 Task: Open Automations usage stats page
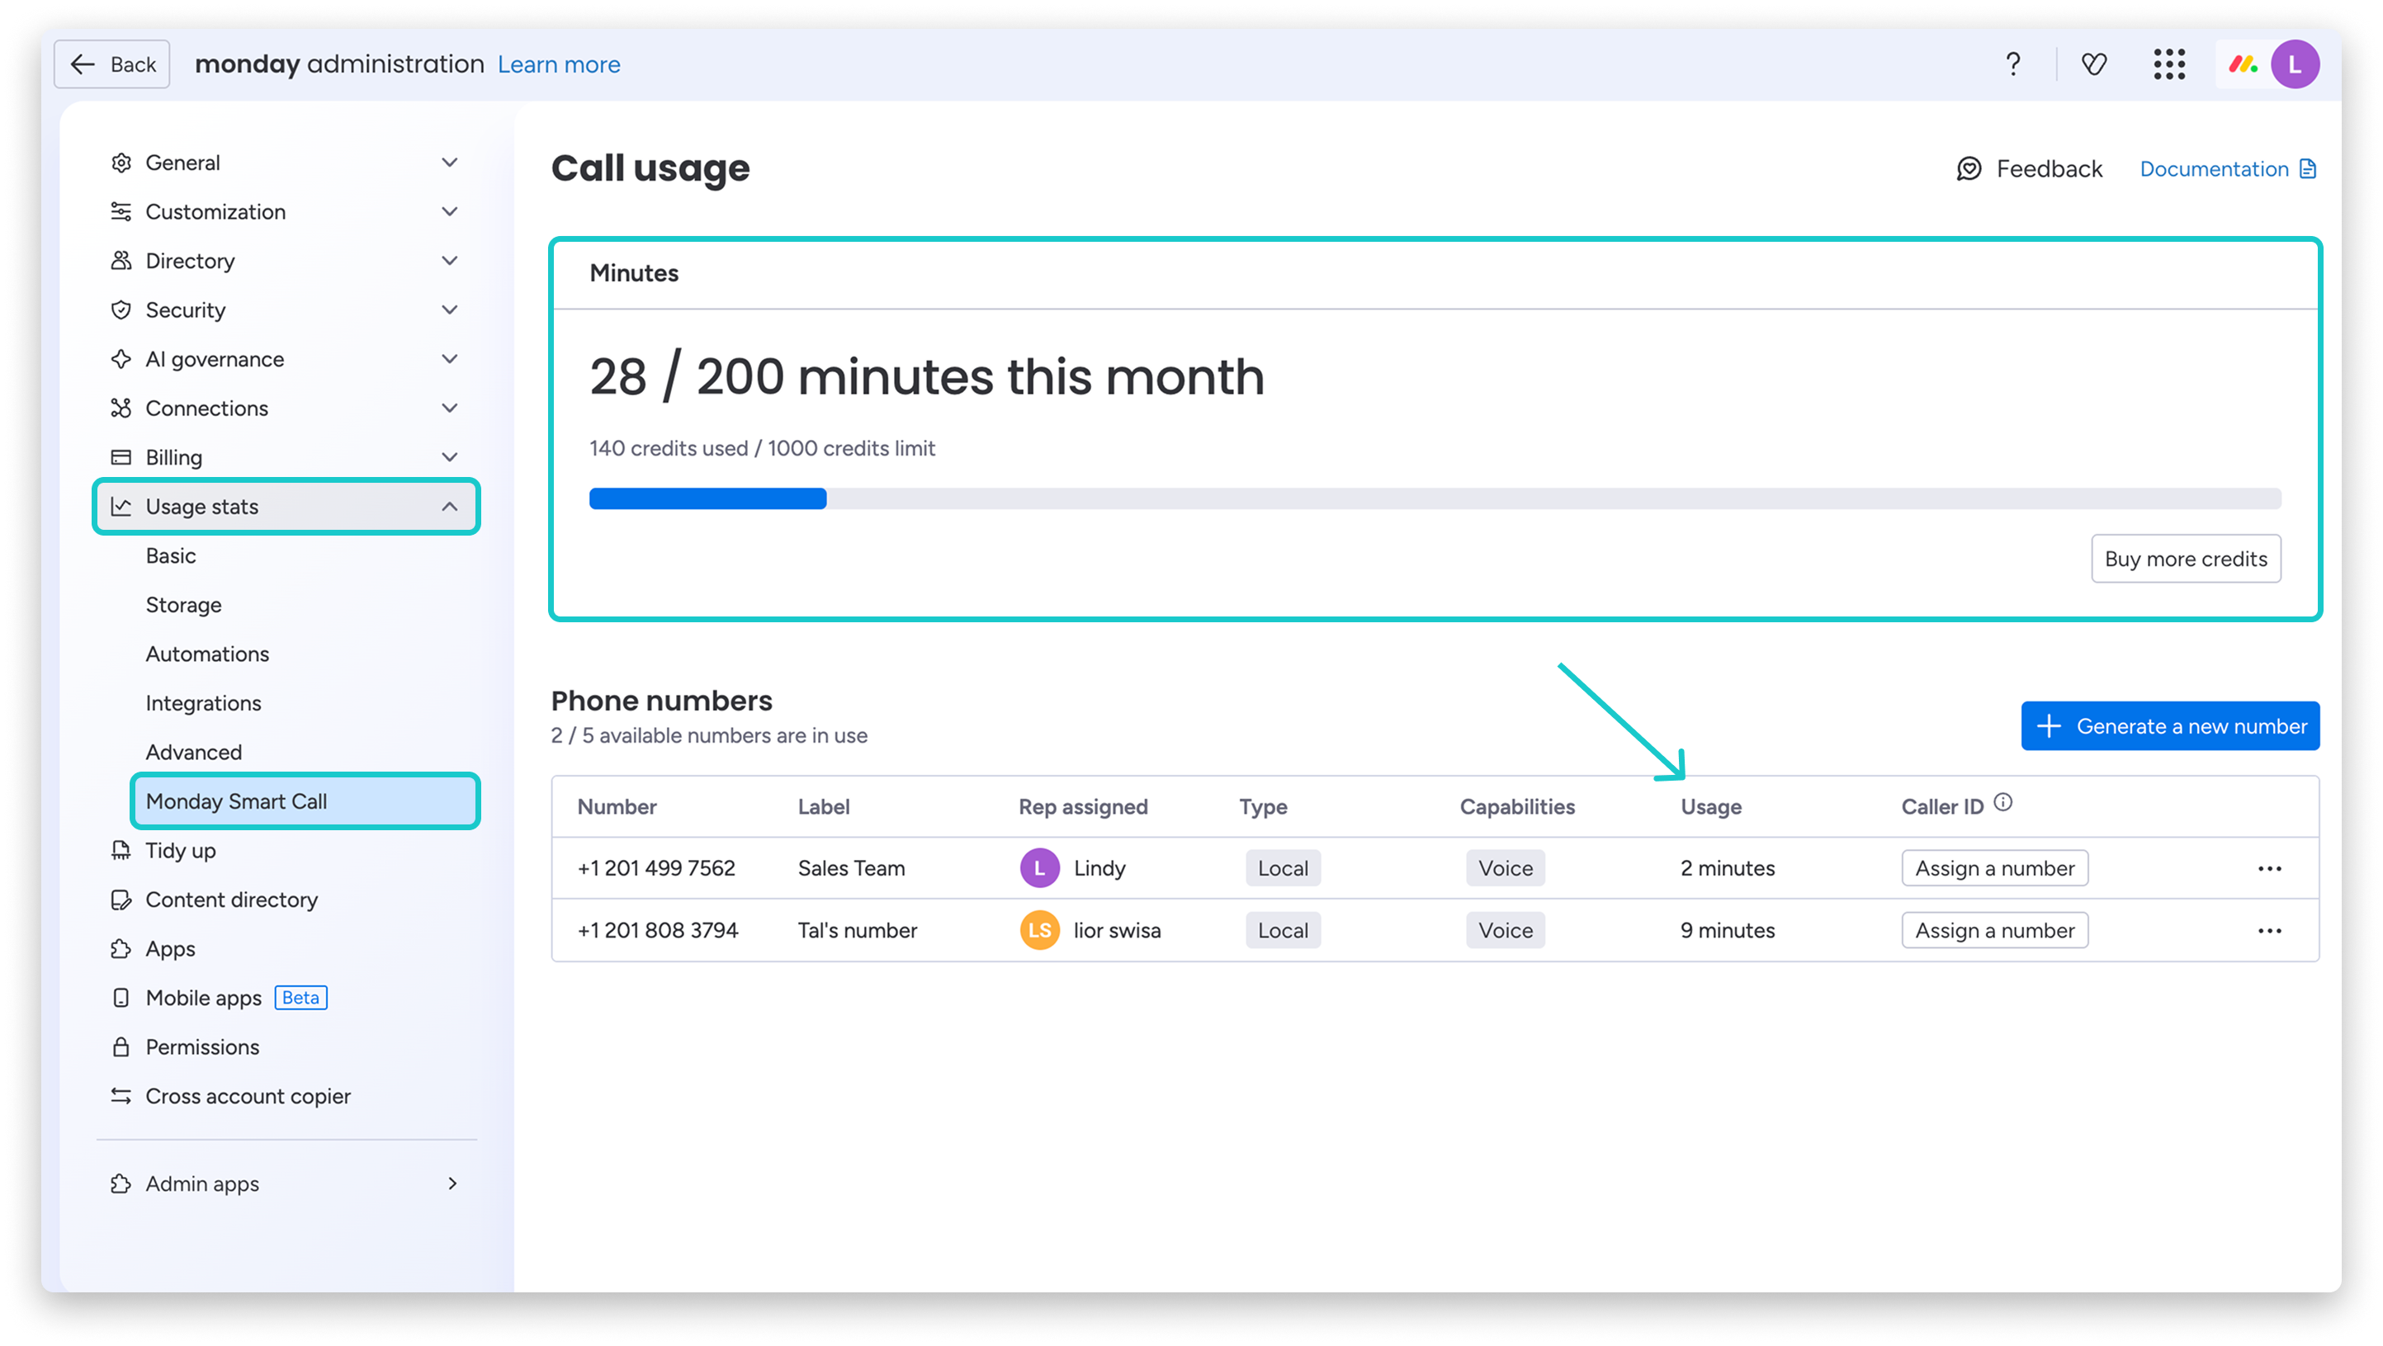point(207,654)
